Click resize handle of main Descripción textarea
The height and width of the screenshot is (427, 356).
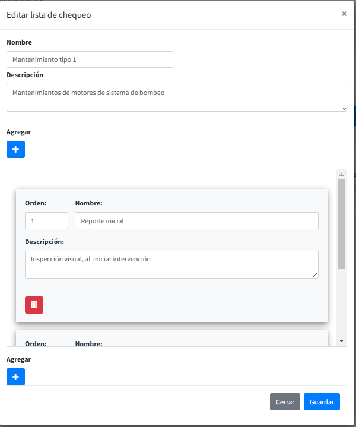coord(344,107)
